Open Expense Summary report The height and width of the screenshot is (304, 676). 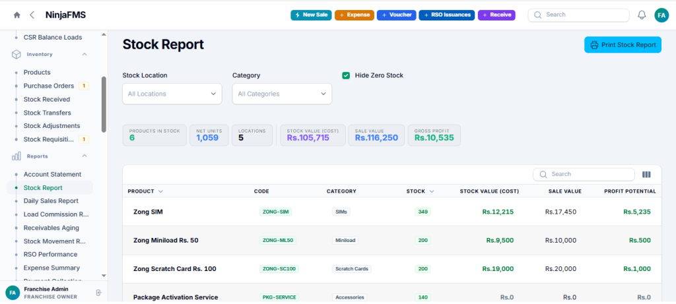tap(51, 267)
